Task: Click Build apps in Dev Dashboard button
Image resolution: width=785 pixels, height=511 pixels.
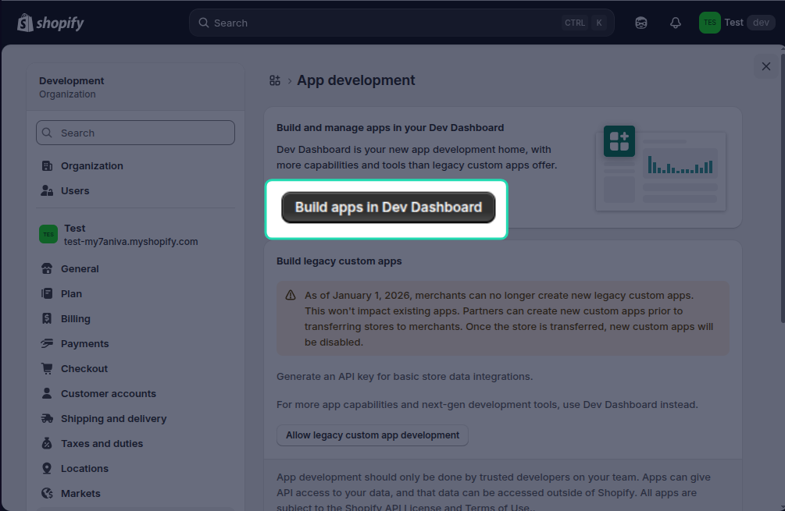Action: click(388, 208)
